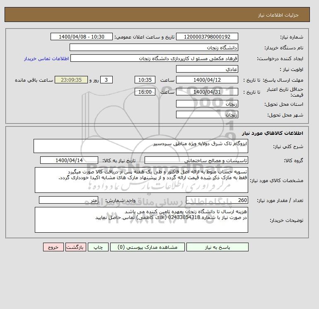Screen dimensions: 319x309
Task: Click the label ساعت باقی مانده
Action: (x=34, y=80)
